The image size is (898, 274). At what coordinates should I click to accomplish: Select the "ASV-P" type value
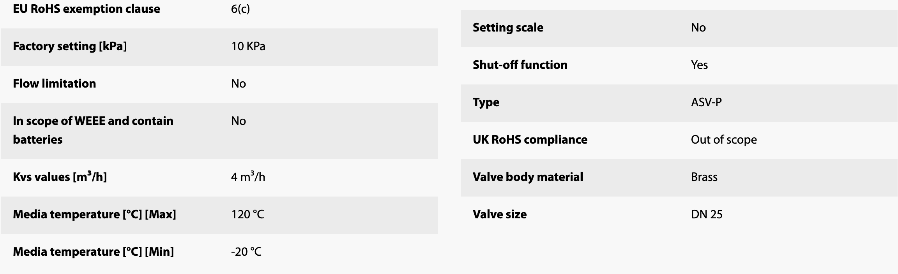tap(706, 102)
